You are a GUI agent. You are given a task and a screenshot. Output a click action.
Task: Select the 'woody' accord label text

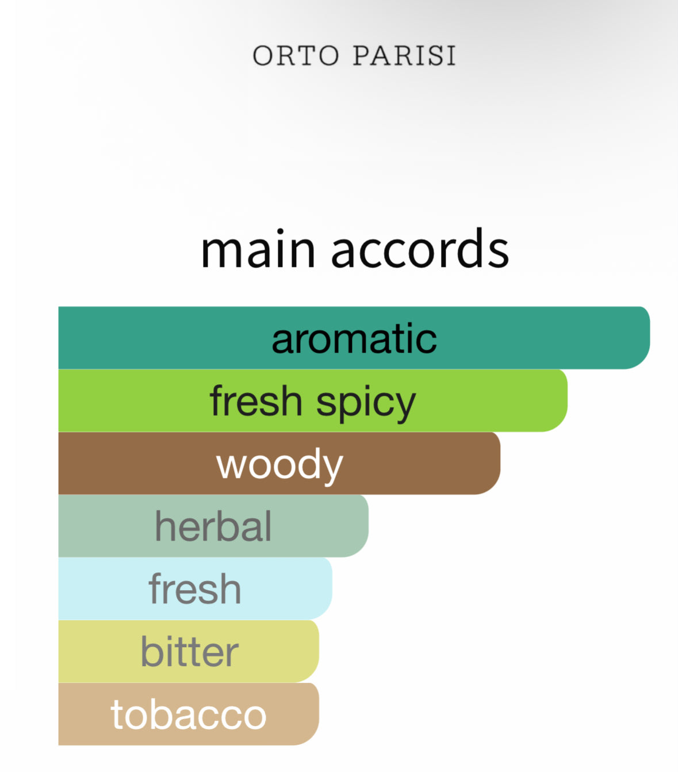point(279,464)
